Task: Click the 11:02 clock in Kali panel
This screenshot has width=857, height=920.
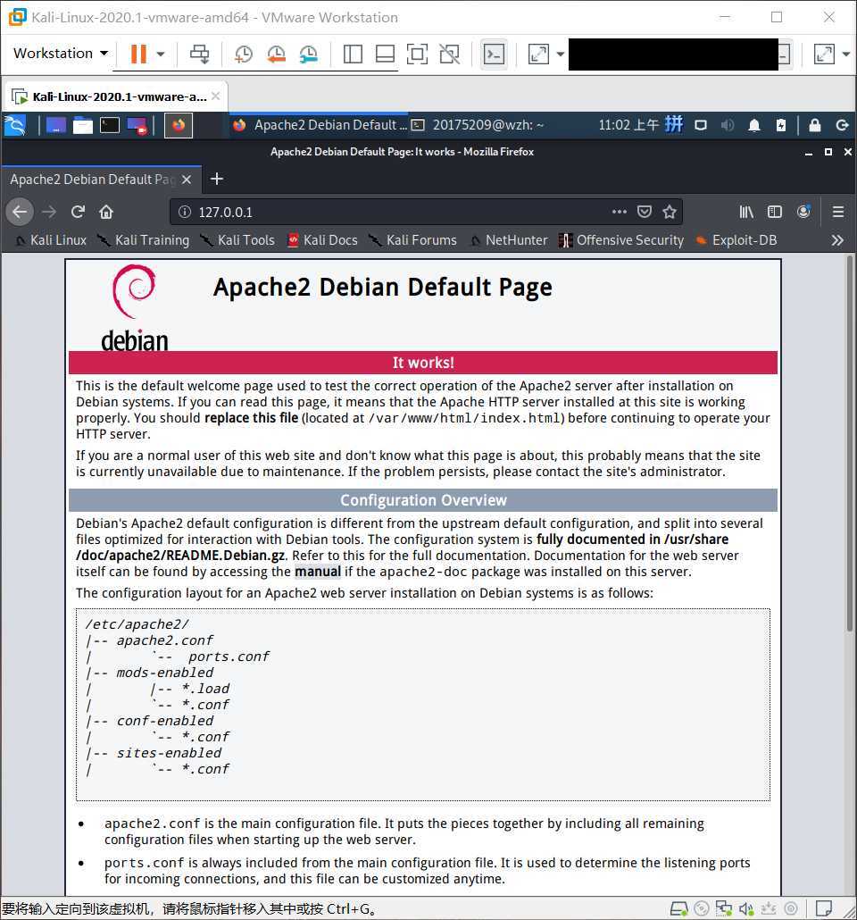Action: pyautogui.click(x=628, y=125)
